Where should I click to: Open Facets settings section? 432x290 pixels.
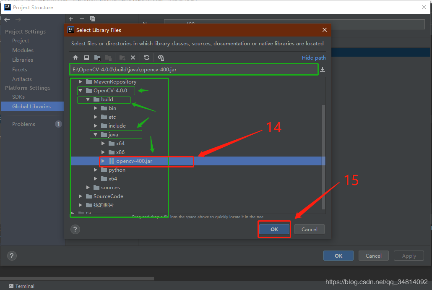point(20,70)
